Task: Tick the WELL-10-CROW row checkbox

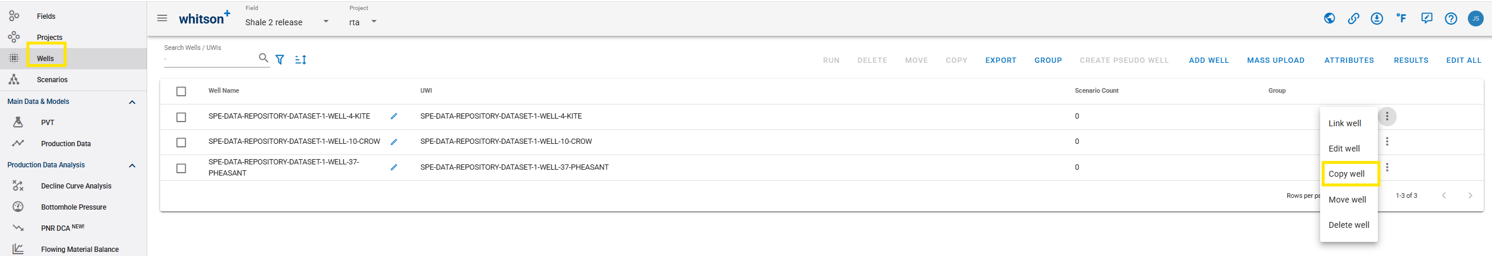Action: tap(181, 143)
